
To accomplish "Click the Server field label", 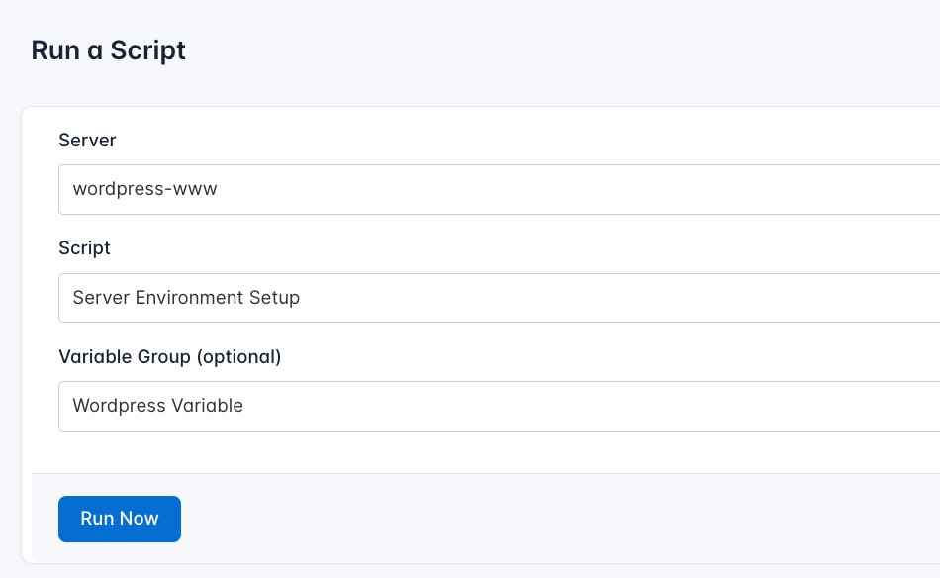I will tap(87, 140).
